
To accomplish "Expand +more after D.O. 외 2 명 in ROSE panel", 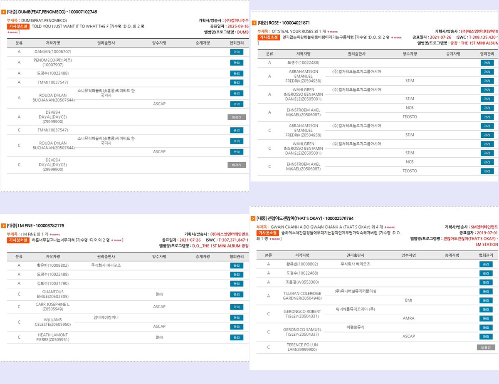I will coord(396,37).
